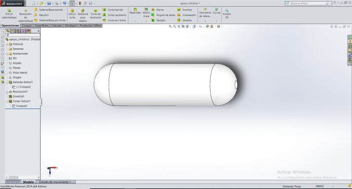
Task: Open dropdown under Geometría de referencia
Action: coord(205,21)
